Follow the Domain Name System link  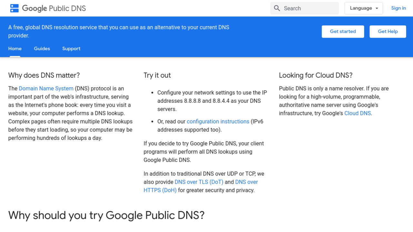(x=46, y=89)
